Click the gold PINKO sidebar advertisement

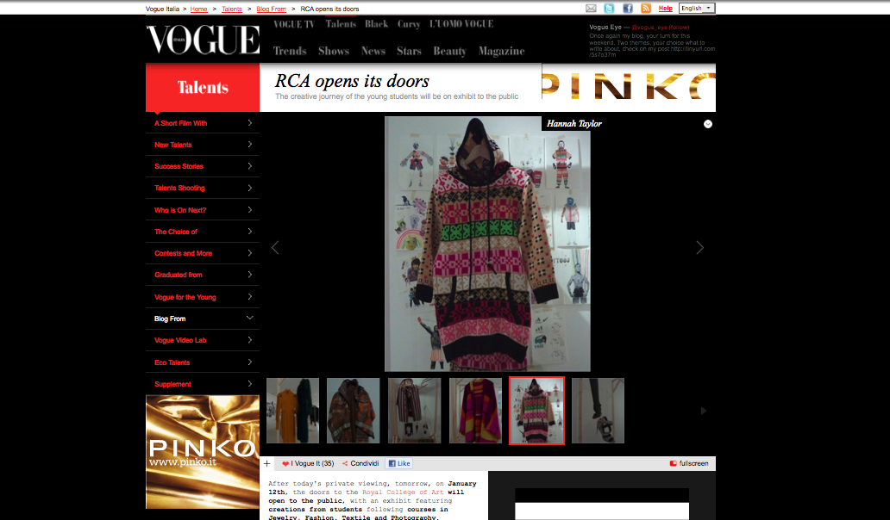point(203,452)
